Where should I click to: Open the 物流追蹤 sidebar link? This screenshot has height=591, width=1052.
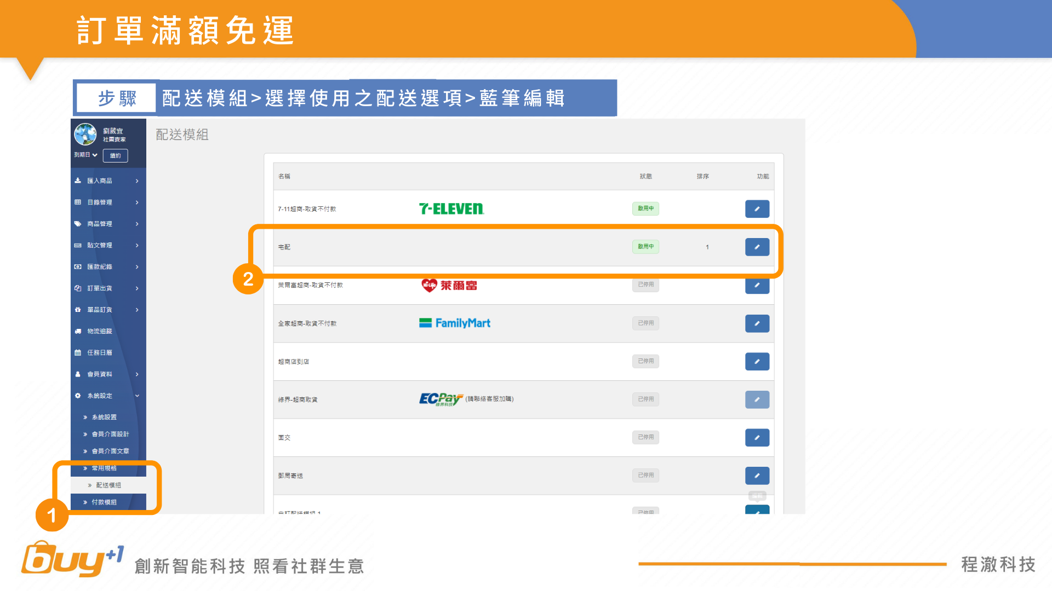click(x=100, y=331)
